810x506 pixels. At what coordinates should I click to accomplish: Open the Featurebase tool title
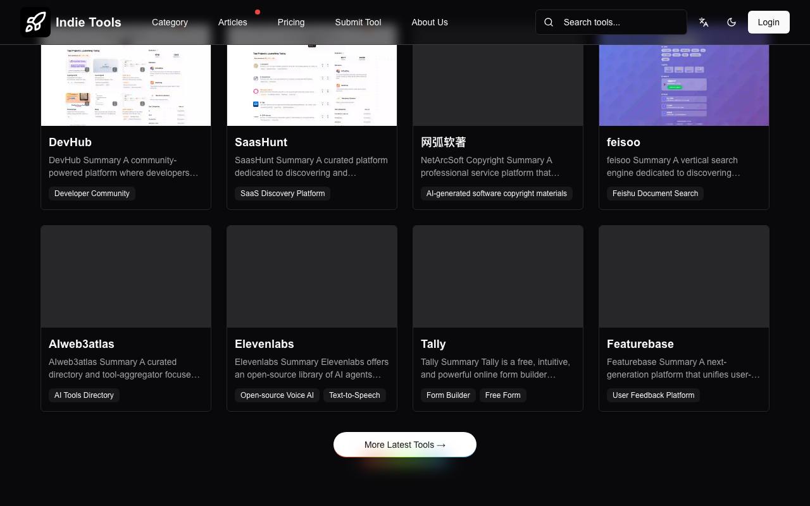pos(640,344)
